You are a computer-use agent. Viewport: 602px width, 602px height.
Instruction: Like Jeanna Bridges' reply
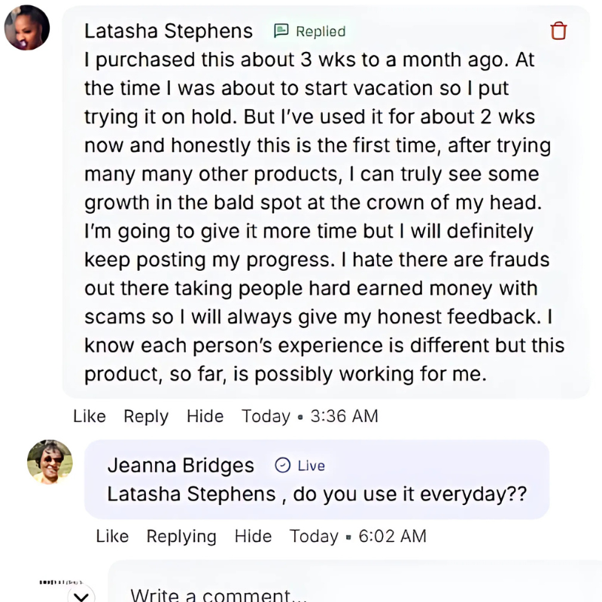[112, 536]
